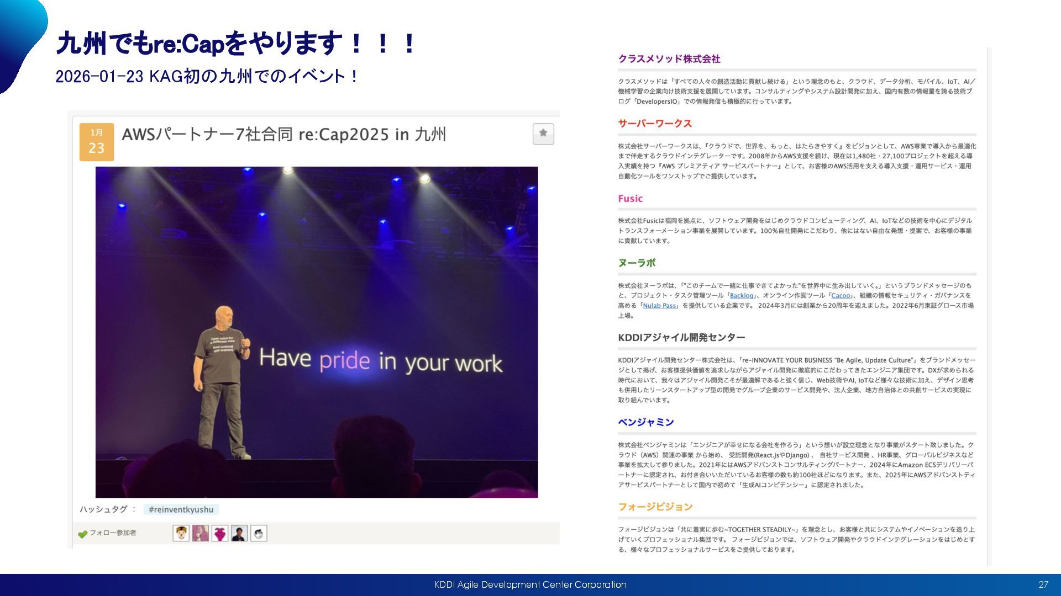
Task: Click the star bookmark button
Action: coord(543,134)
